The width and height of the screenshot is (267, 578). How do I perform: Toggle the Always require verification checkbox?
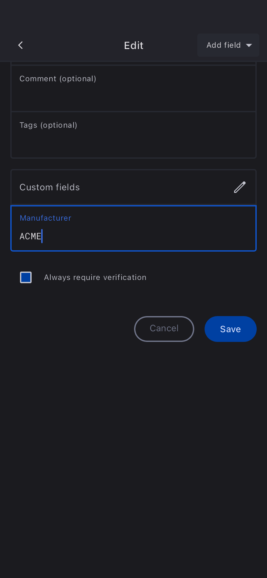[x=26, y=277]
